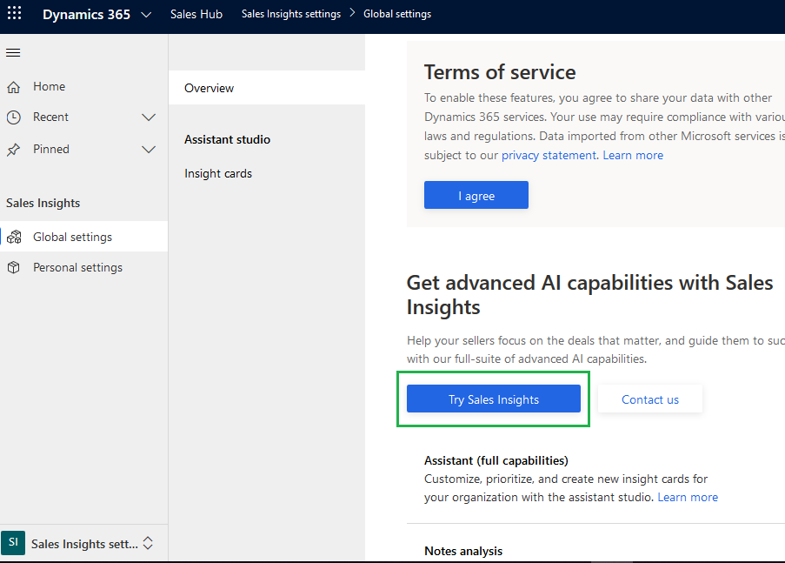The image size is (785, 563).
Task: Open Personal settings in the sidebar
Action: (83, 267)
